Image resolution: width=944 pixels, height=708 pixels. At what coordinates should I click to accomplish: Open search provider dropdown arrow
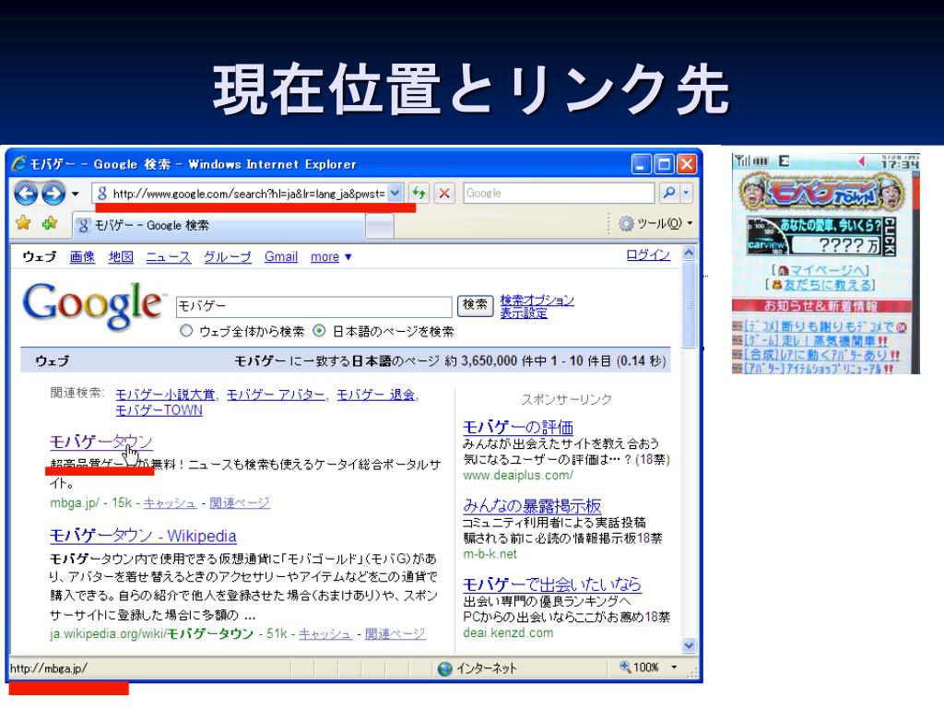pyautogui.click(x=686, y=194)
